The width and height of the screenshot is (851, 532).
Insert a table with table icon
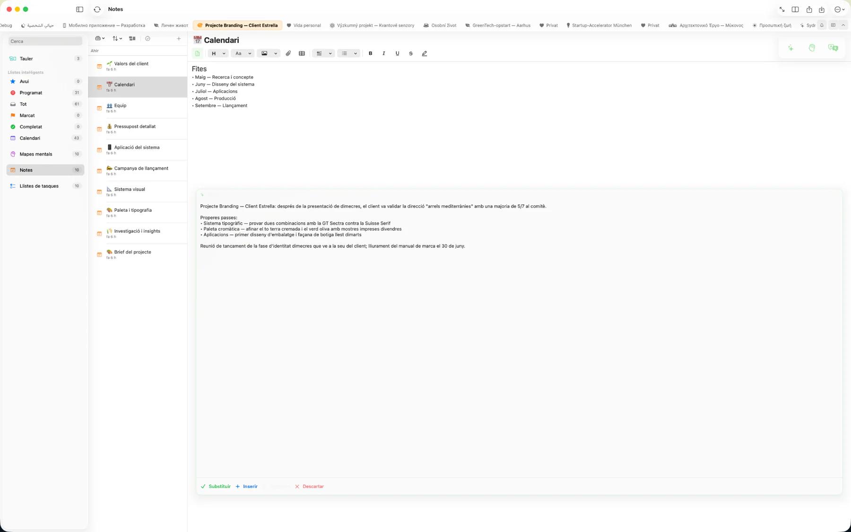[x=302, y=53]
